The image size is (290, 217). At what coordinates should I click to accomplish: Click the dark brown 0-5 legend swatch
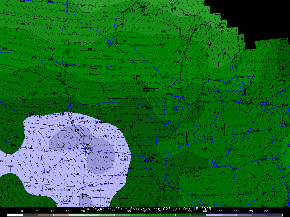(30, 215)
